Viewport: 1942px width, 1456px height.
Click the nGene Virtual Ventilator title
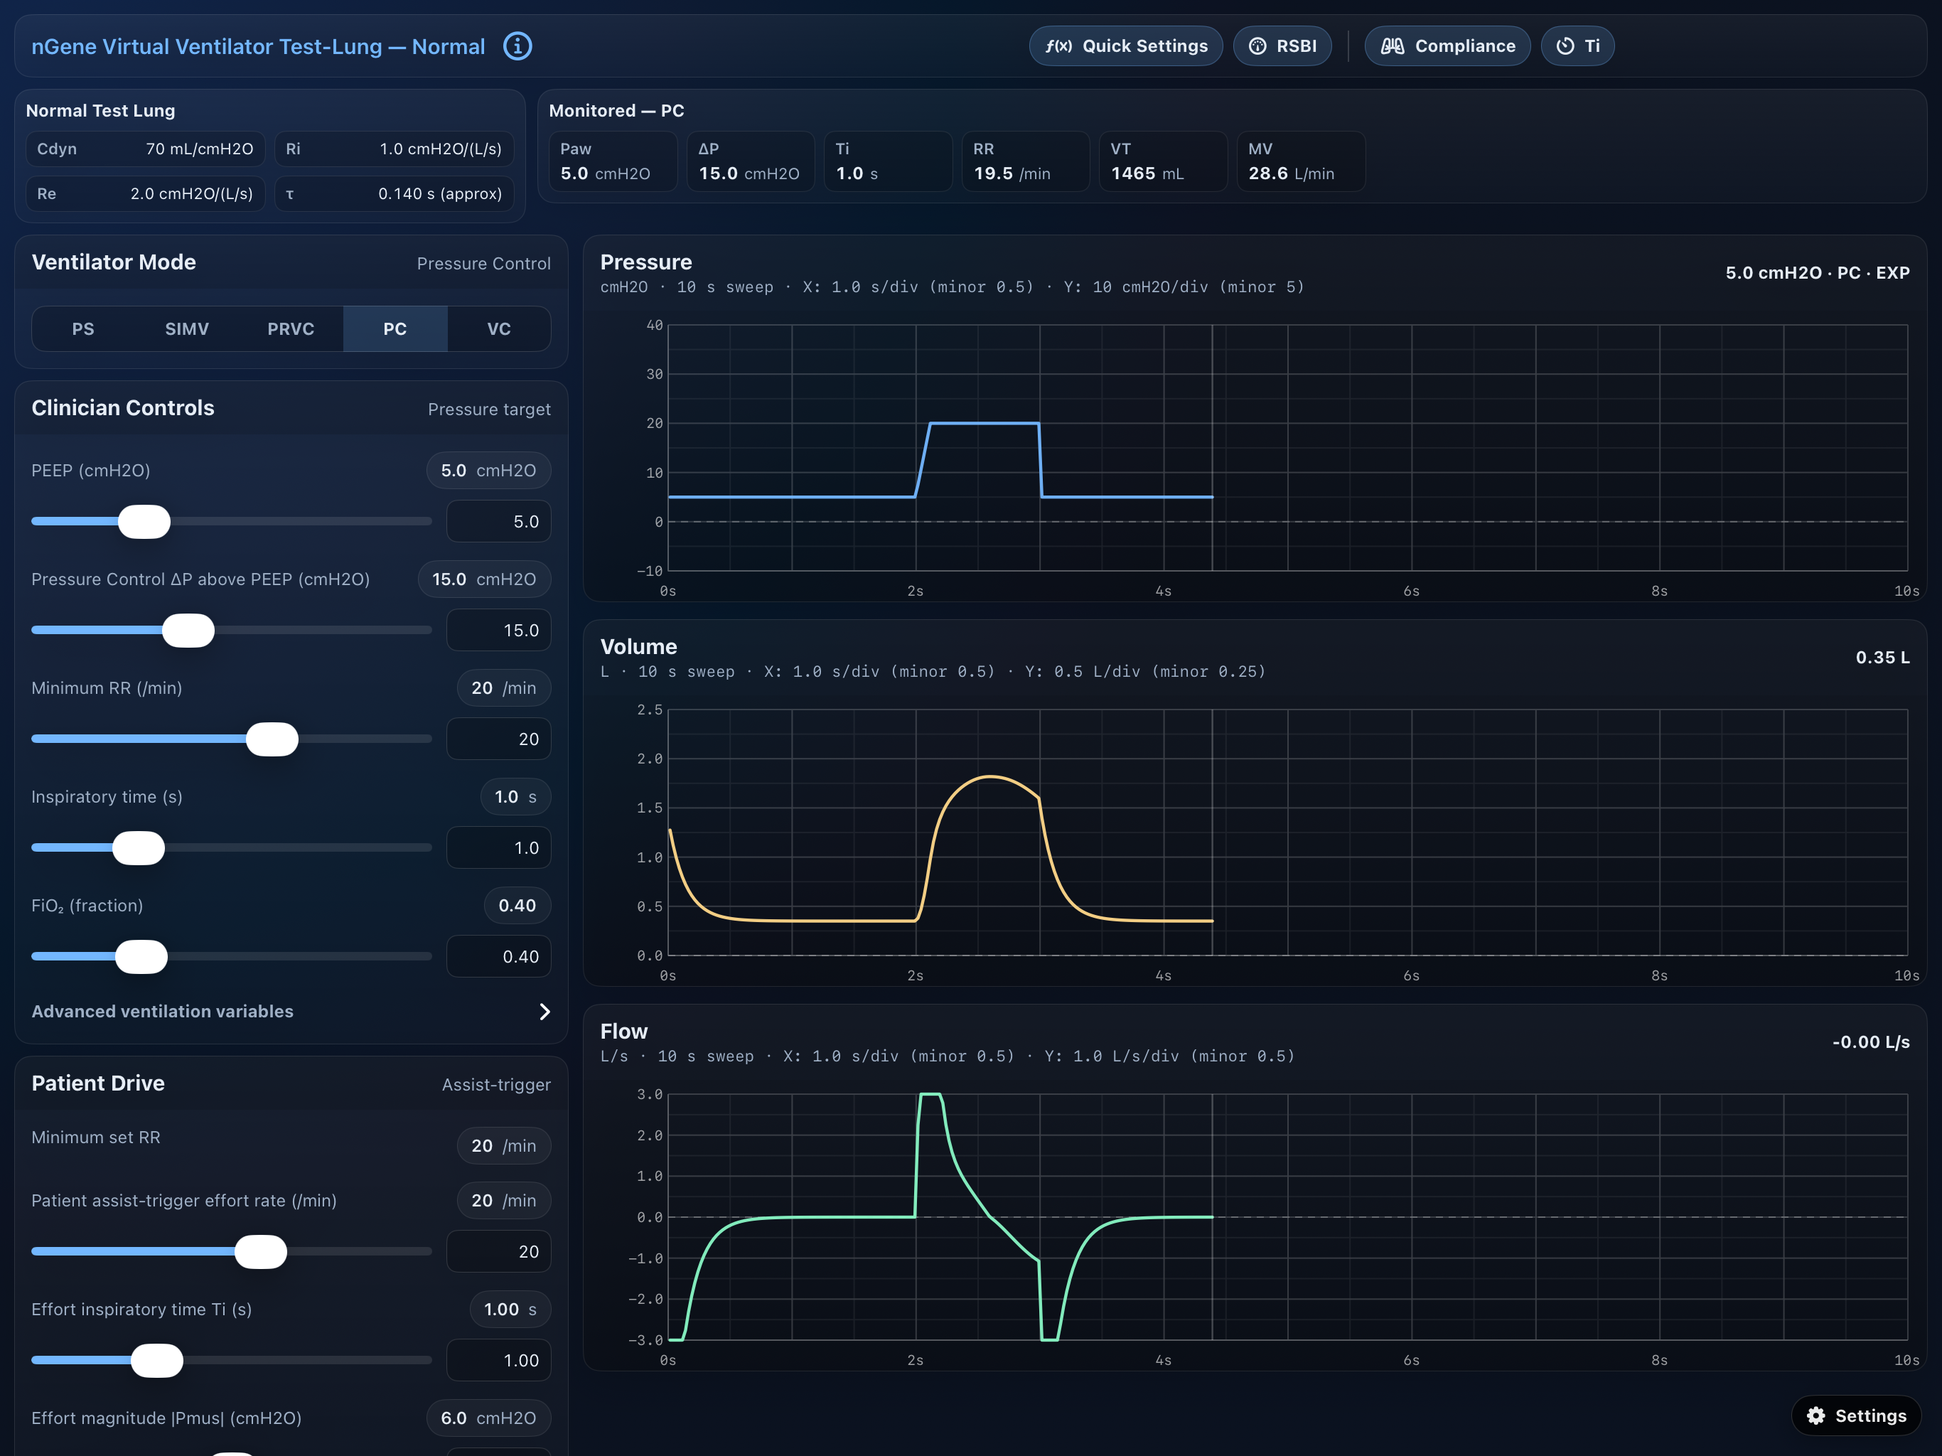point(258,46)
